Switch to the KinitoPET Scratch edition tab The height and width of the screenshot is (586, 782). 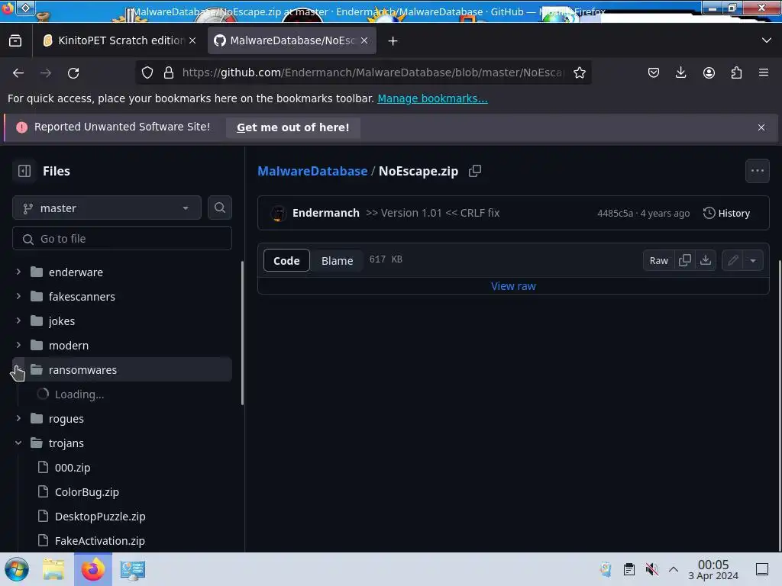(x=118, y=40)
